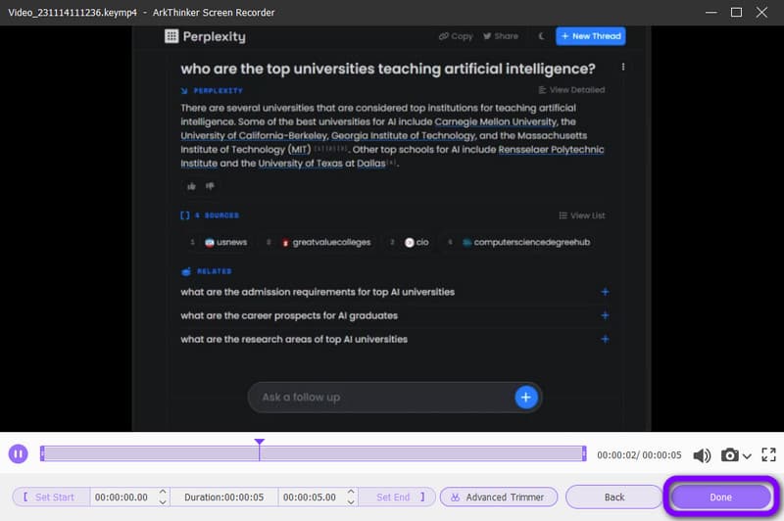
Task: Click the playhead marker on the timeline
Action: 259,442
